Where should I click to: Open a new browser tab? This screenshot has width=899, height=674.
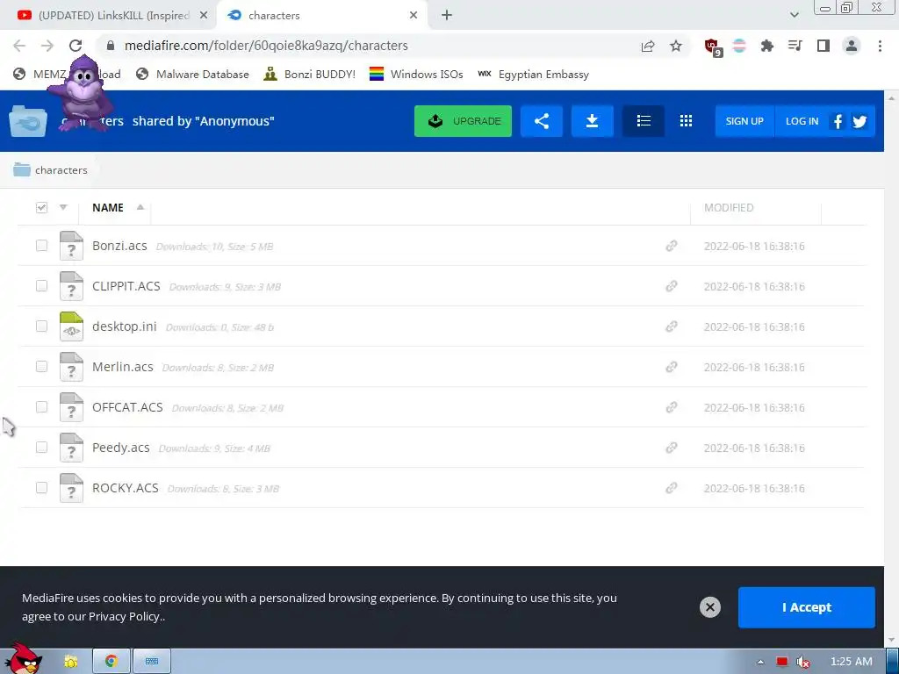pos(447,16)
